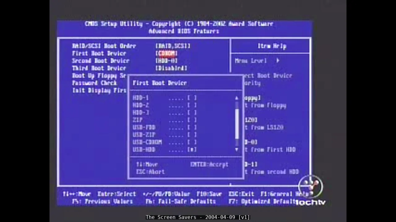Select the USB-FDD boot device row
The height and width of the screenshot is (222, 396).
click(x=165, y=127)
